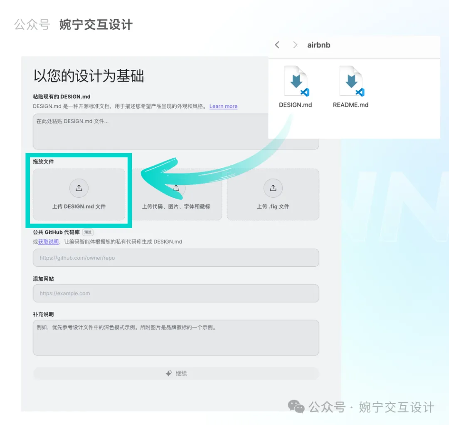This screenshot has width=449, height=425.
Task: Click the 公共 GitHub 代码库 label
Action: pos(56,232)
